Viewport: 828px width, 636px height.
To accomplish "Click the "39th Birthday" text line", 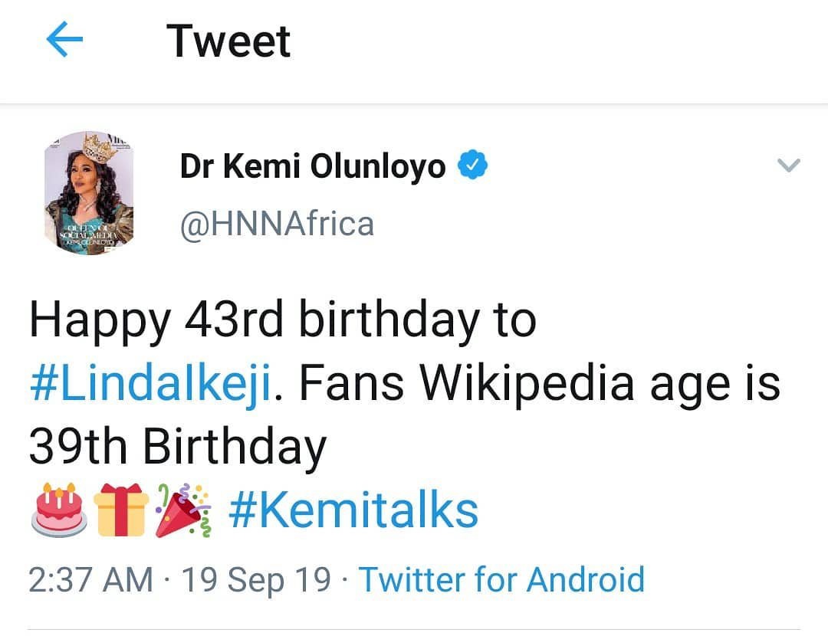I will click(178, 447).
